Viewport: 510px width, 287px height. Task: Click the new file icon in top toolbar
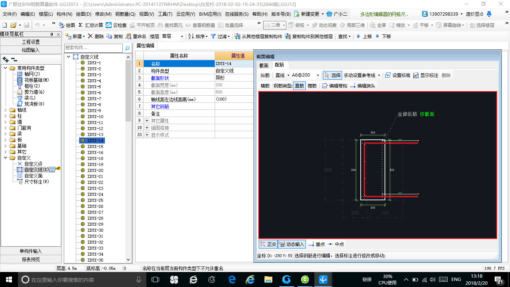(5, 25)
